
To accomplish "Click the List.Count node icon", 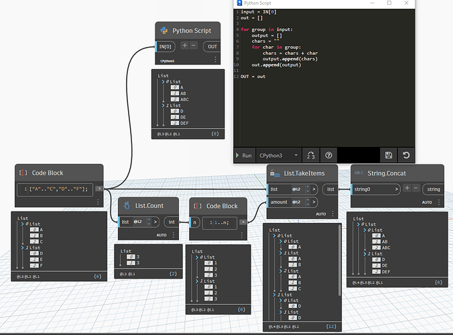I will [127, 204].
